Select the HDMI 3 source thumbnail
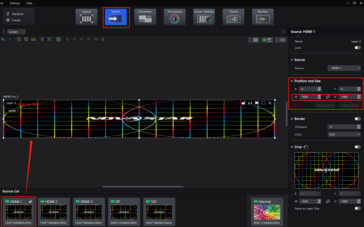The width and height of the screenshot is (364, 227). [x=89, y=212]
